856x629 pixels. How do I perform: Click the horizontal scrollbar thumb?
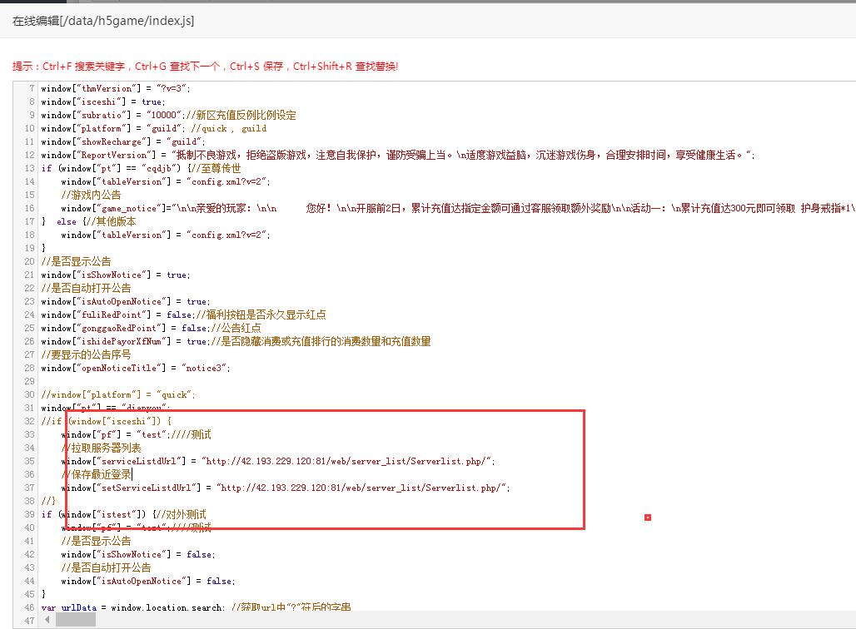(76, 620)
